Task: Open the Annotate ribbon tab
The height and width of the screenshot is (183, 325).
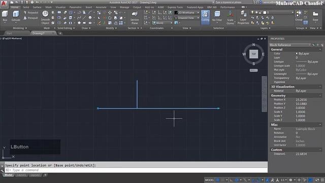Action: click(101, 7)
